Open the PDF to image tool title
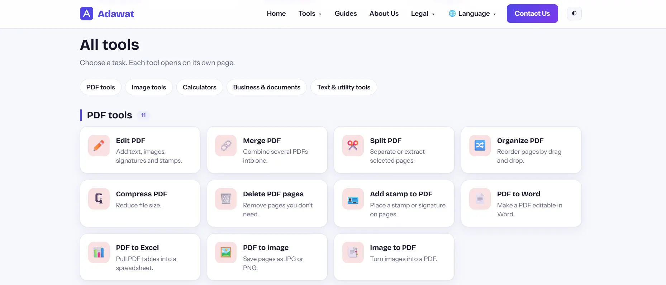Image resolution: width=666 pixels, height=285 pixels. [x=266, y=247]
